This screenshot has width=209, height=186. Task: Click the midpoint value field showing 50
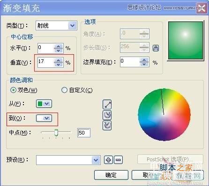(84, 133)
